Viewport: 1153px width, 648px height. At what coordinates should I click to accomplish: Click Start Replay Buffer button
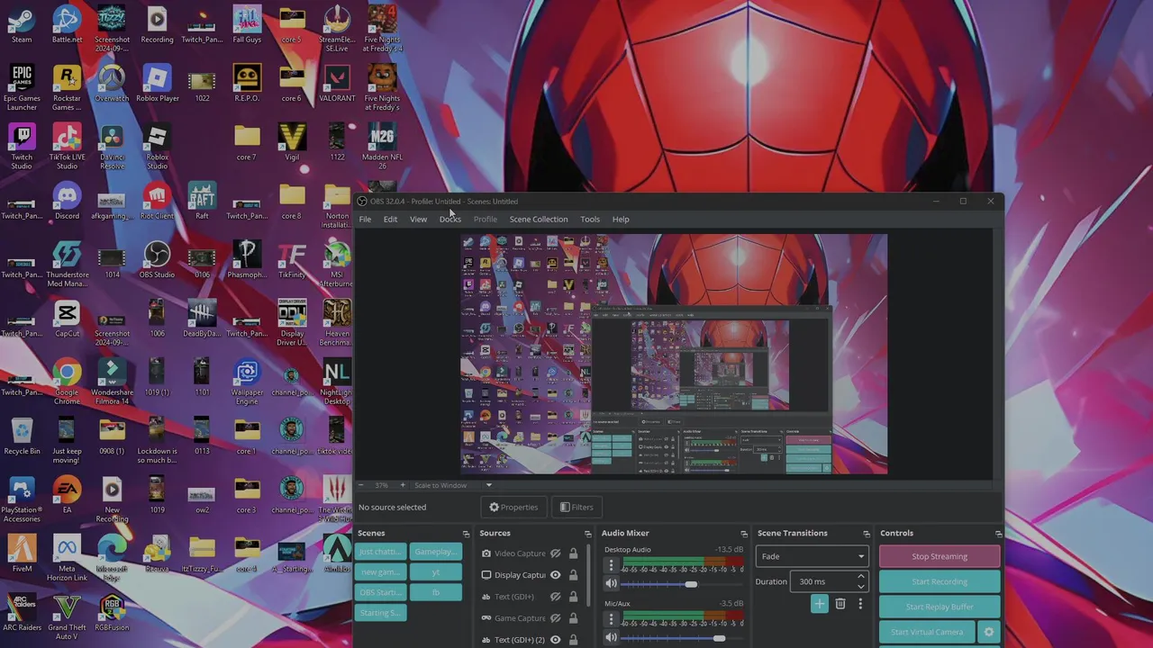[x=940, y=607]
